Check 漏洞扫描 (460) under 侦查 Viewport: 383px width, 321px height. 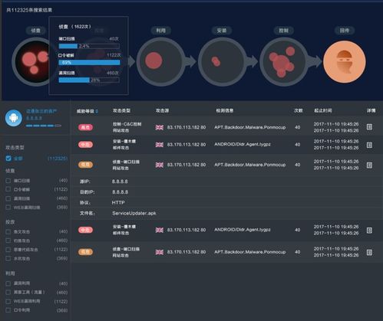8,198
